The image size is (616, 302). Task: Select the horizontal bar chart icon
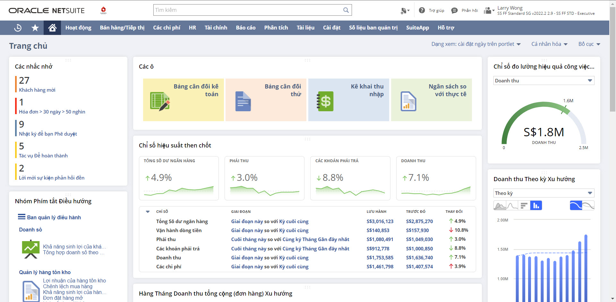(524, 206)
